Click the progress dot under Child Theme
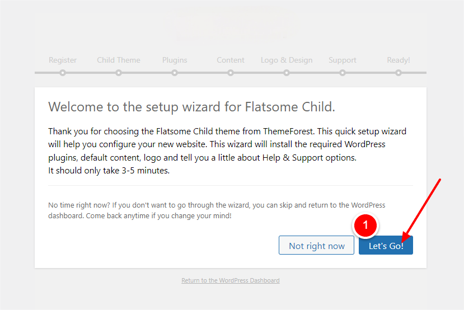The width and height of the screenshot is (464, 310). pos(119,73)
